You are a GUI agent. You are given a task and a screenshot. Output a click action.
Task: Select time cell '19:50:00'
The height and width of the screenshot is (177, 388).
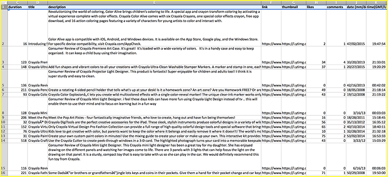(x=376, y=173)
